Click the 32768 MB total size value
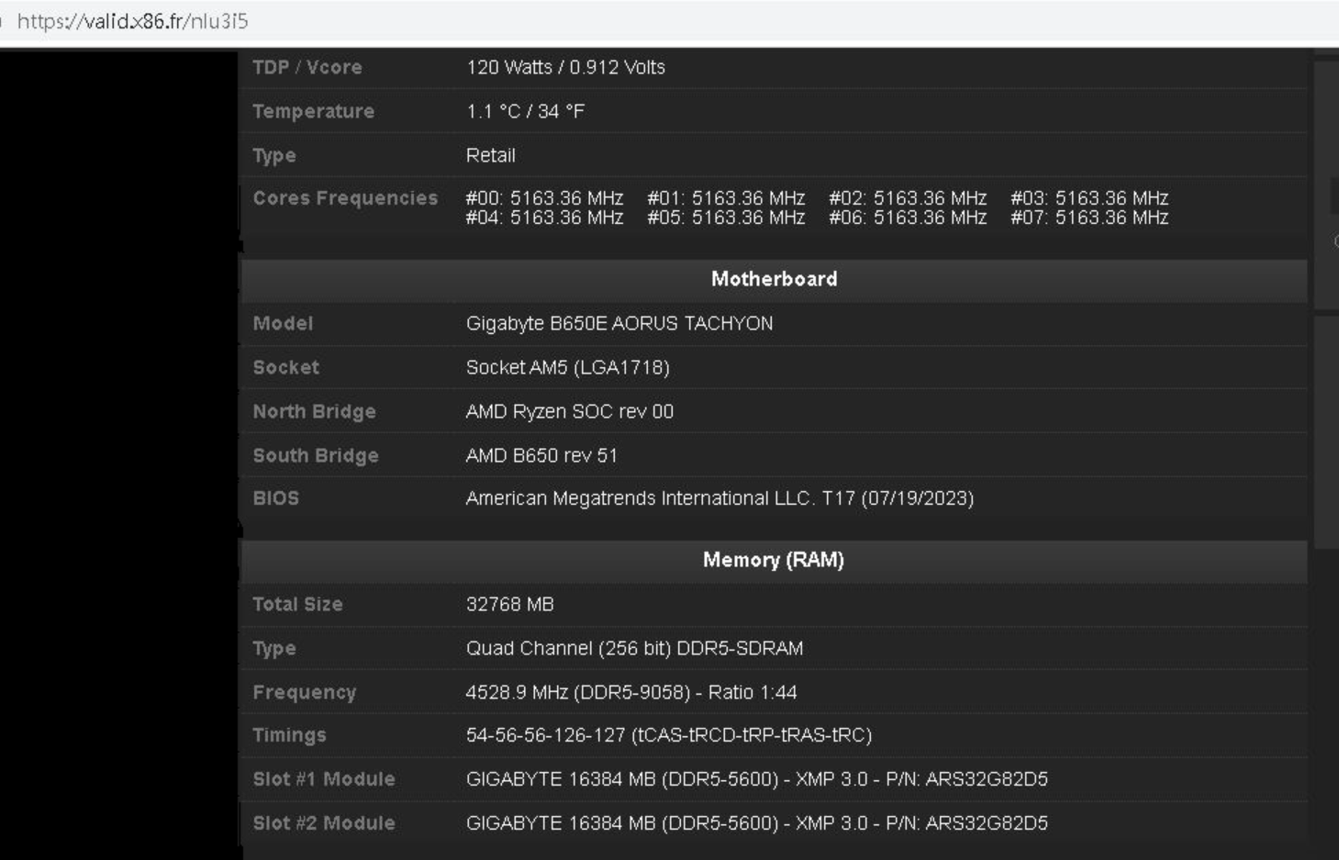Viewport: 1339px width, 860px height. pyautogui.click(x=509, y=604)
